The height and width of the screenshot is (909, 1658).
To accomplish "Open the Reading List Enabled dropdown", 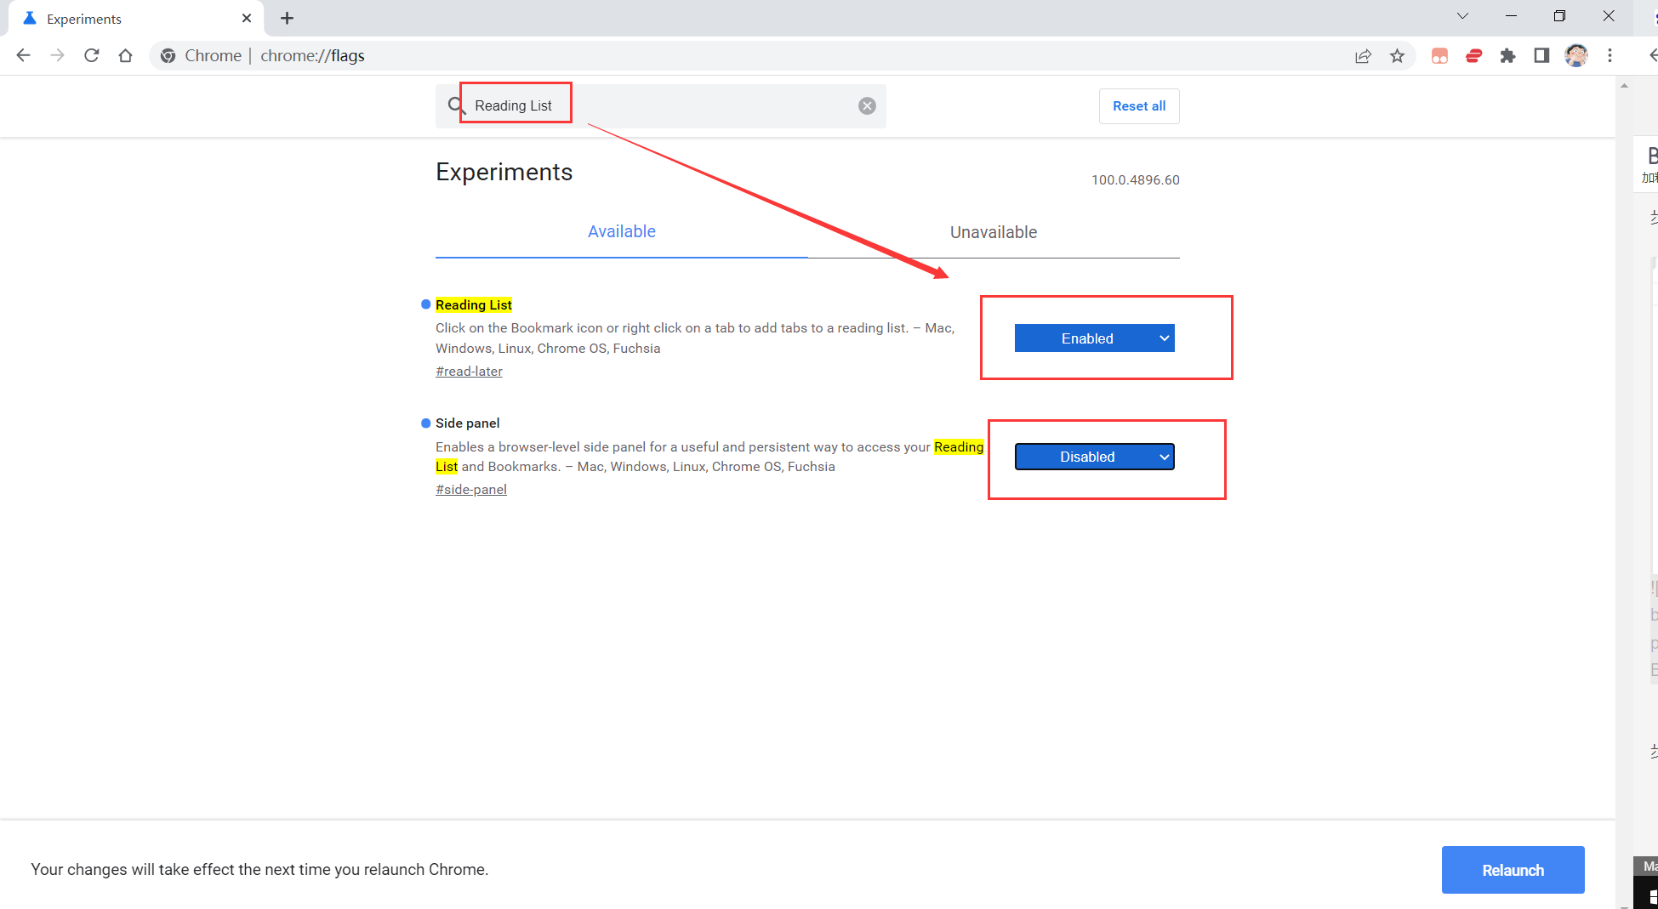I will [1094, 338].
